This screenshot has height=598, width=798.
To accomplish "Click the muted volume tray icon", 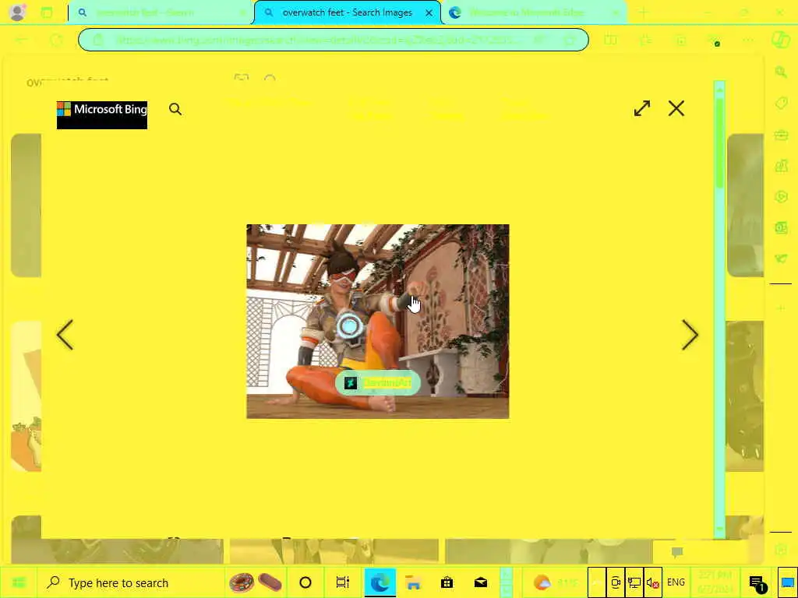I will click(652, 582).
